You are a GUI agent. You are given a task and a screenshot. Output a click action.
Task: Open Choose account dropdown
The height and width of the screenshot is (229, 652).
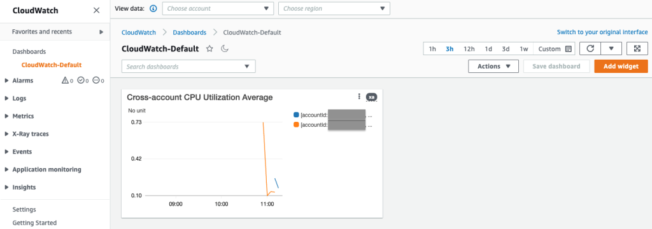pyautogui.click(x=218, y=9)
